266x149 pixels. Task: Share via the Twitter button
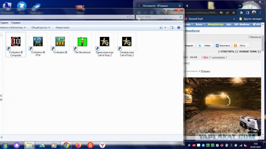tap(205, 46)
